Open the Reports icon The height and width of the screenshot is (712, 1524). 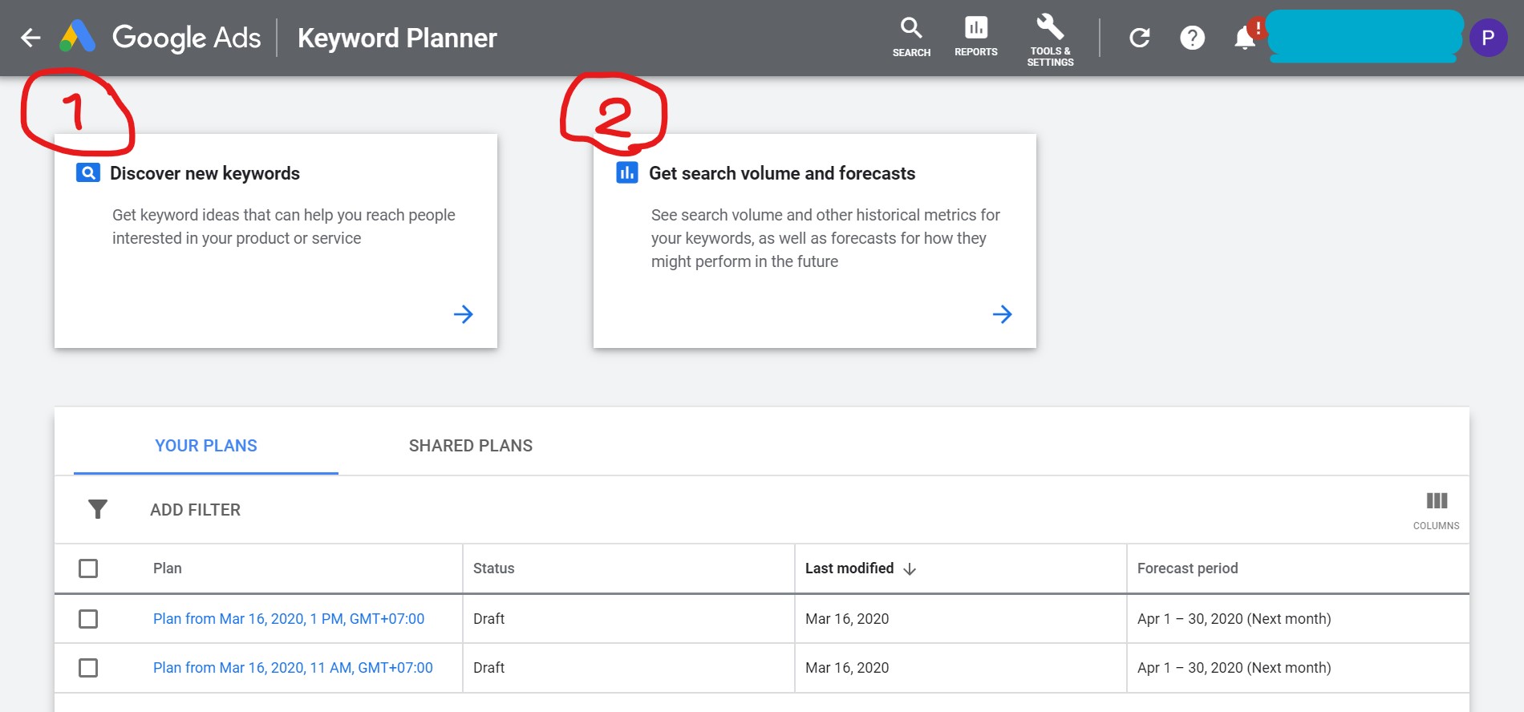975,37
